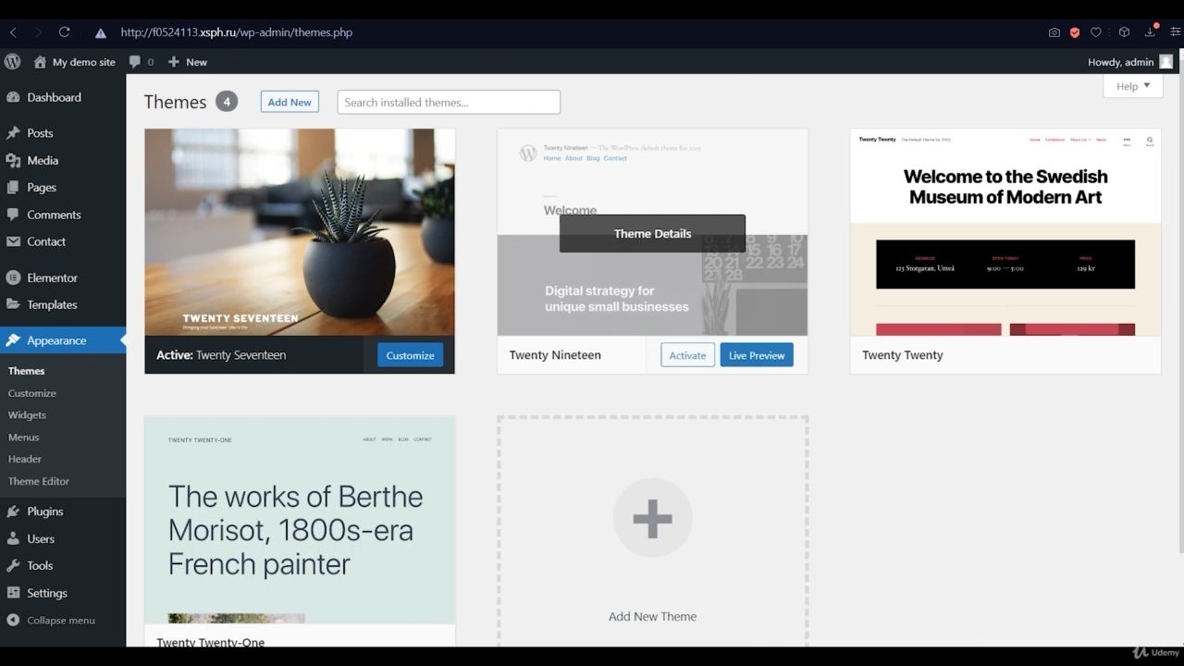Click the Pages icon in the sidebar
Image resolution: width=1184 pixels, height=666 pixels.
[x=13, y=187]
